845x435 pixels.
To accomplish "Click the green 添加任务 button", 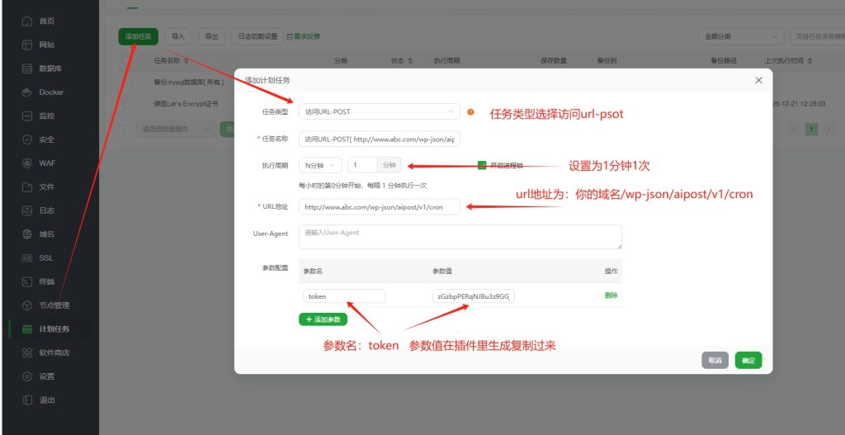I will (139, 36).
